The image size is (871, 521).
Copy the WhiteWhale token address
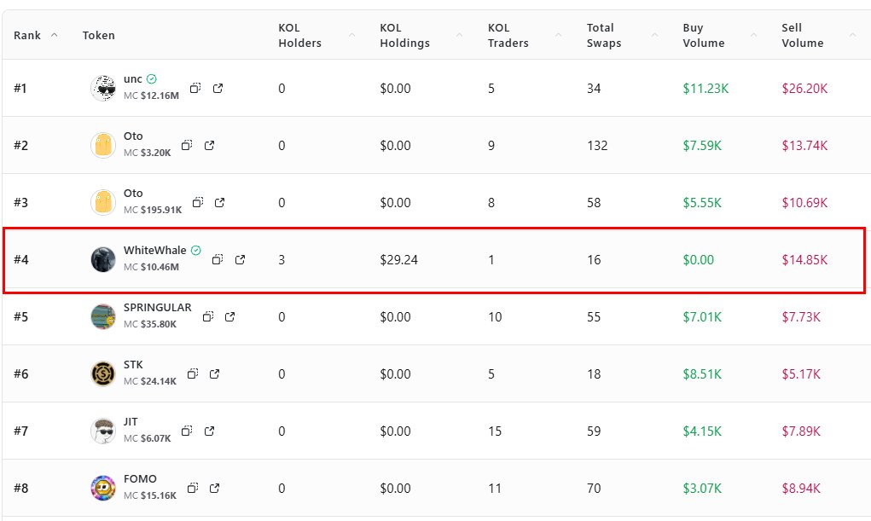pos(218,259)
